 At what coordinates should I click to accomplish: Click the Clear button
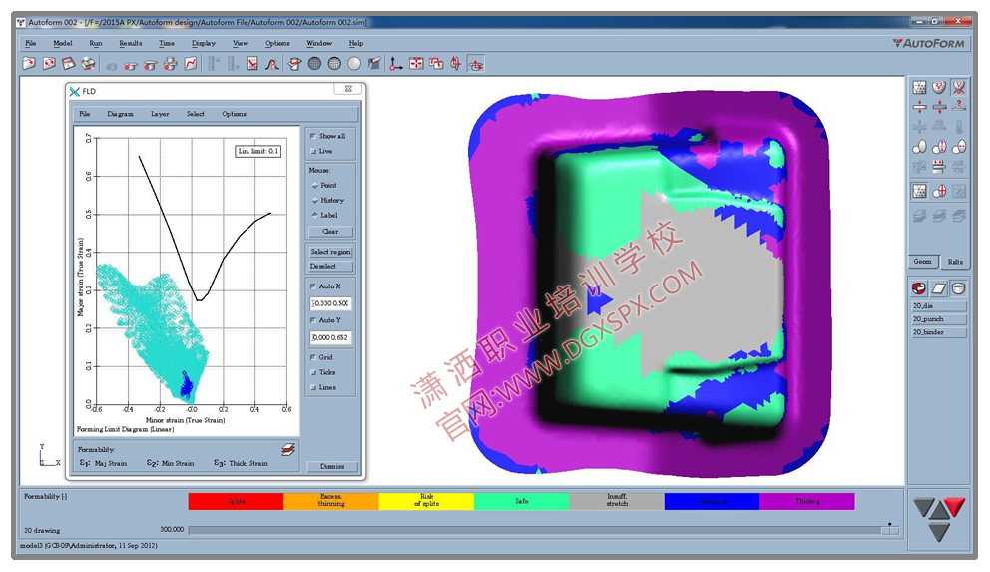[x=331, y=231]
